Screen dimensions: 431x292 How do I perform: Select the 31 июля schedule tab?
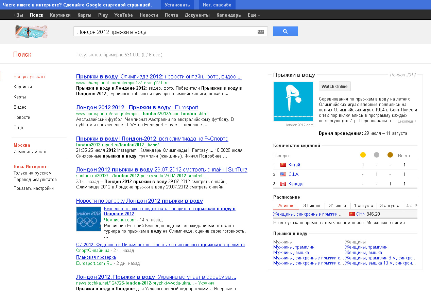pyautogui.click(x=338, y=205)
